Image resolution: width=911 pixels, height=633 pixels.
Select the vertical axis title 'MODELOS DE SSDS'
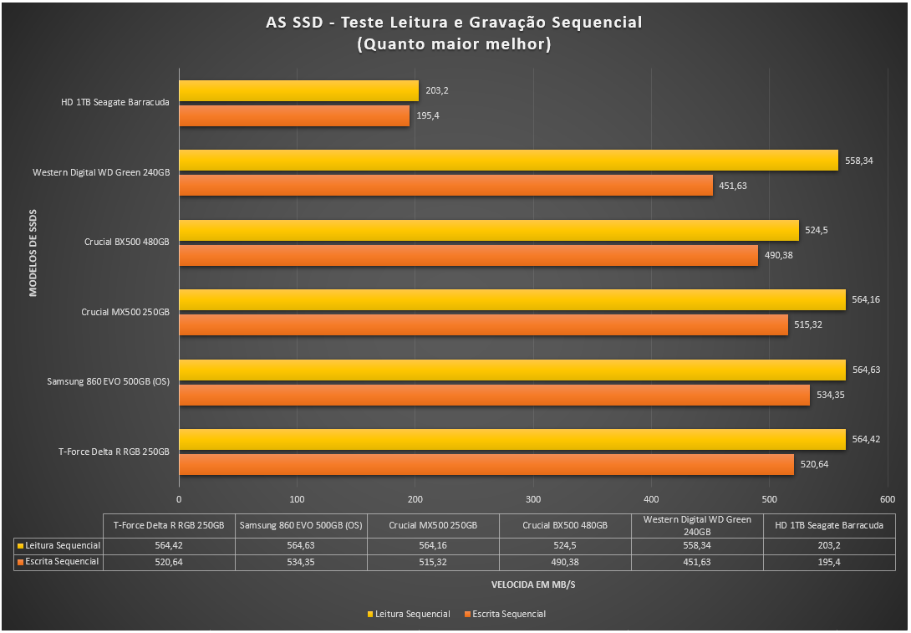click(x=33, y=253)
